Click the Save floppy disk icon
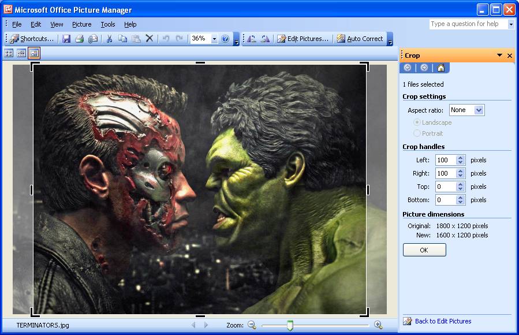Screen dimensions: 519x335 (66, 39)
